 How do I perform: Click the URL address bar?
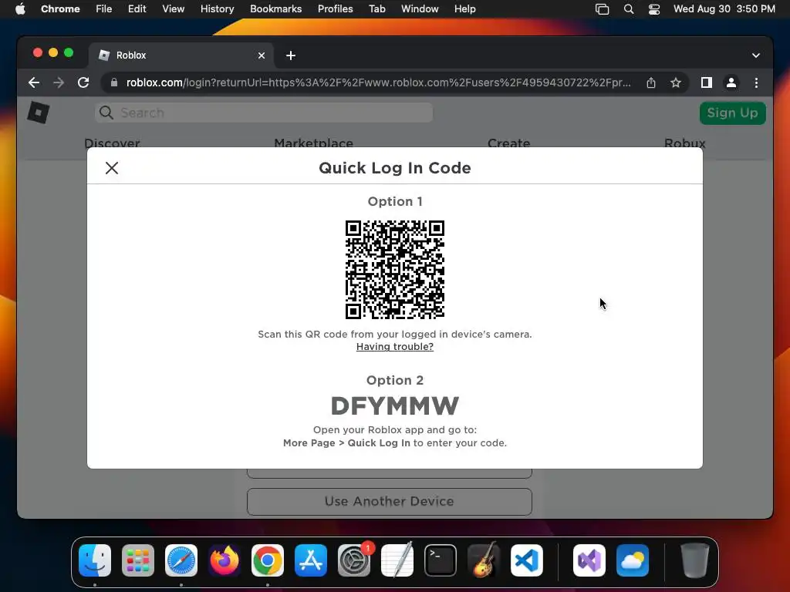[378, 82]
